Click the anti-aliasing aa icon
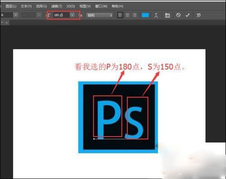 tap(81, 15)
